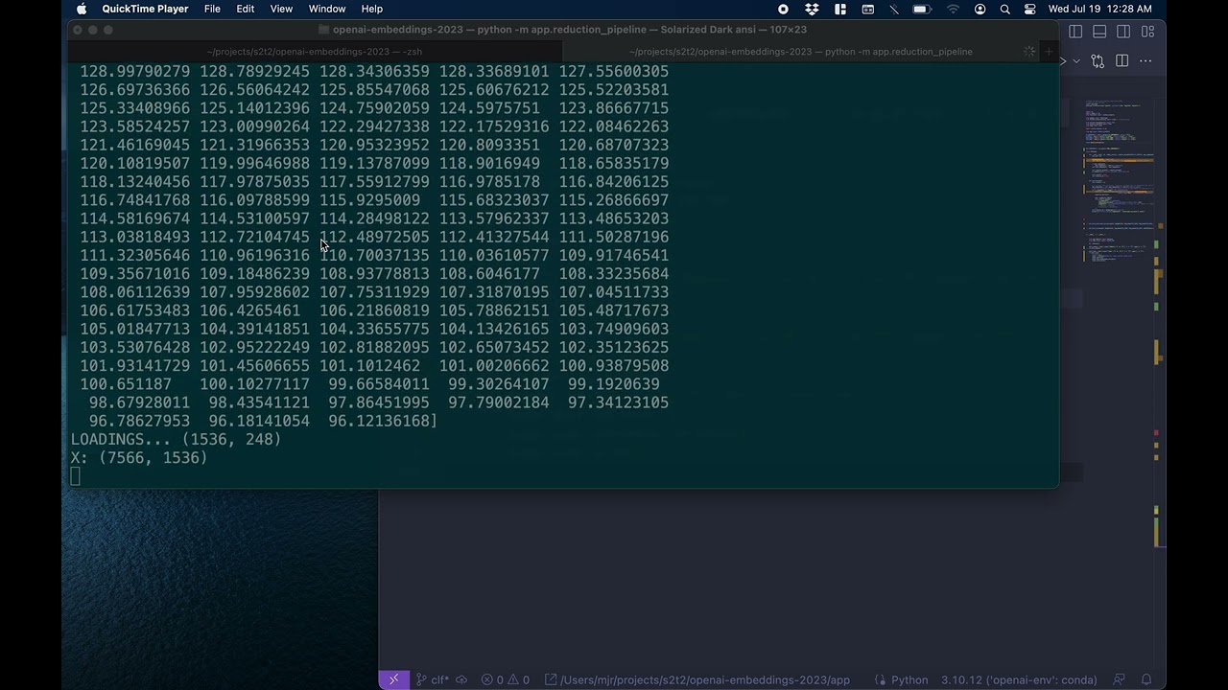Screen dimensions: 1228x690
Task: Open changes source control icon in VS Code
Action: click(x=1098, y=61)
